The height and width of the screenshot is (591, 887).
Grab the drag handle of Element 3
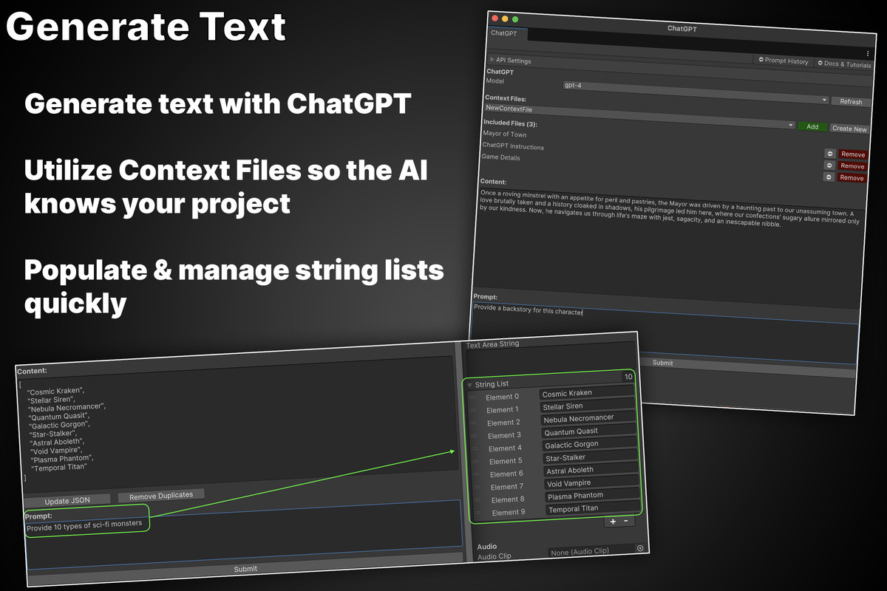coord(475,435)
